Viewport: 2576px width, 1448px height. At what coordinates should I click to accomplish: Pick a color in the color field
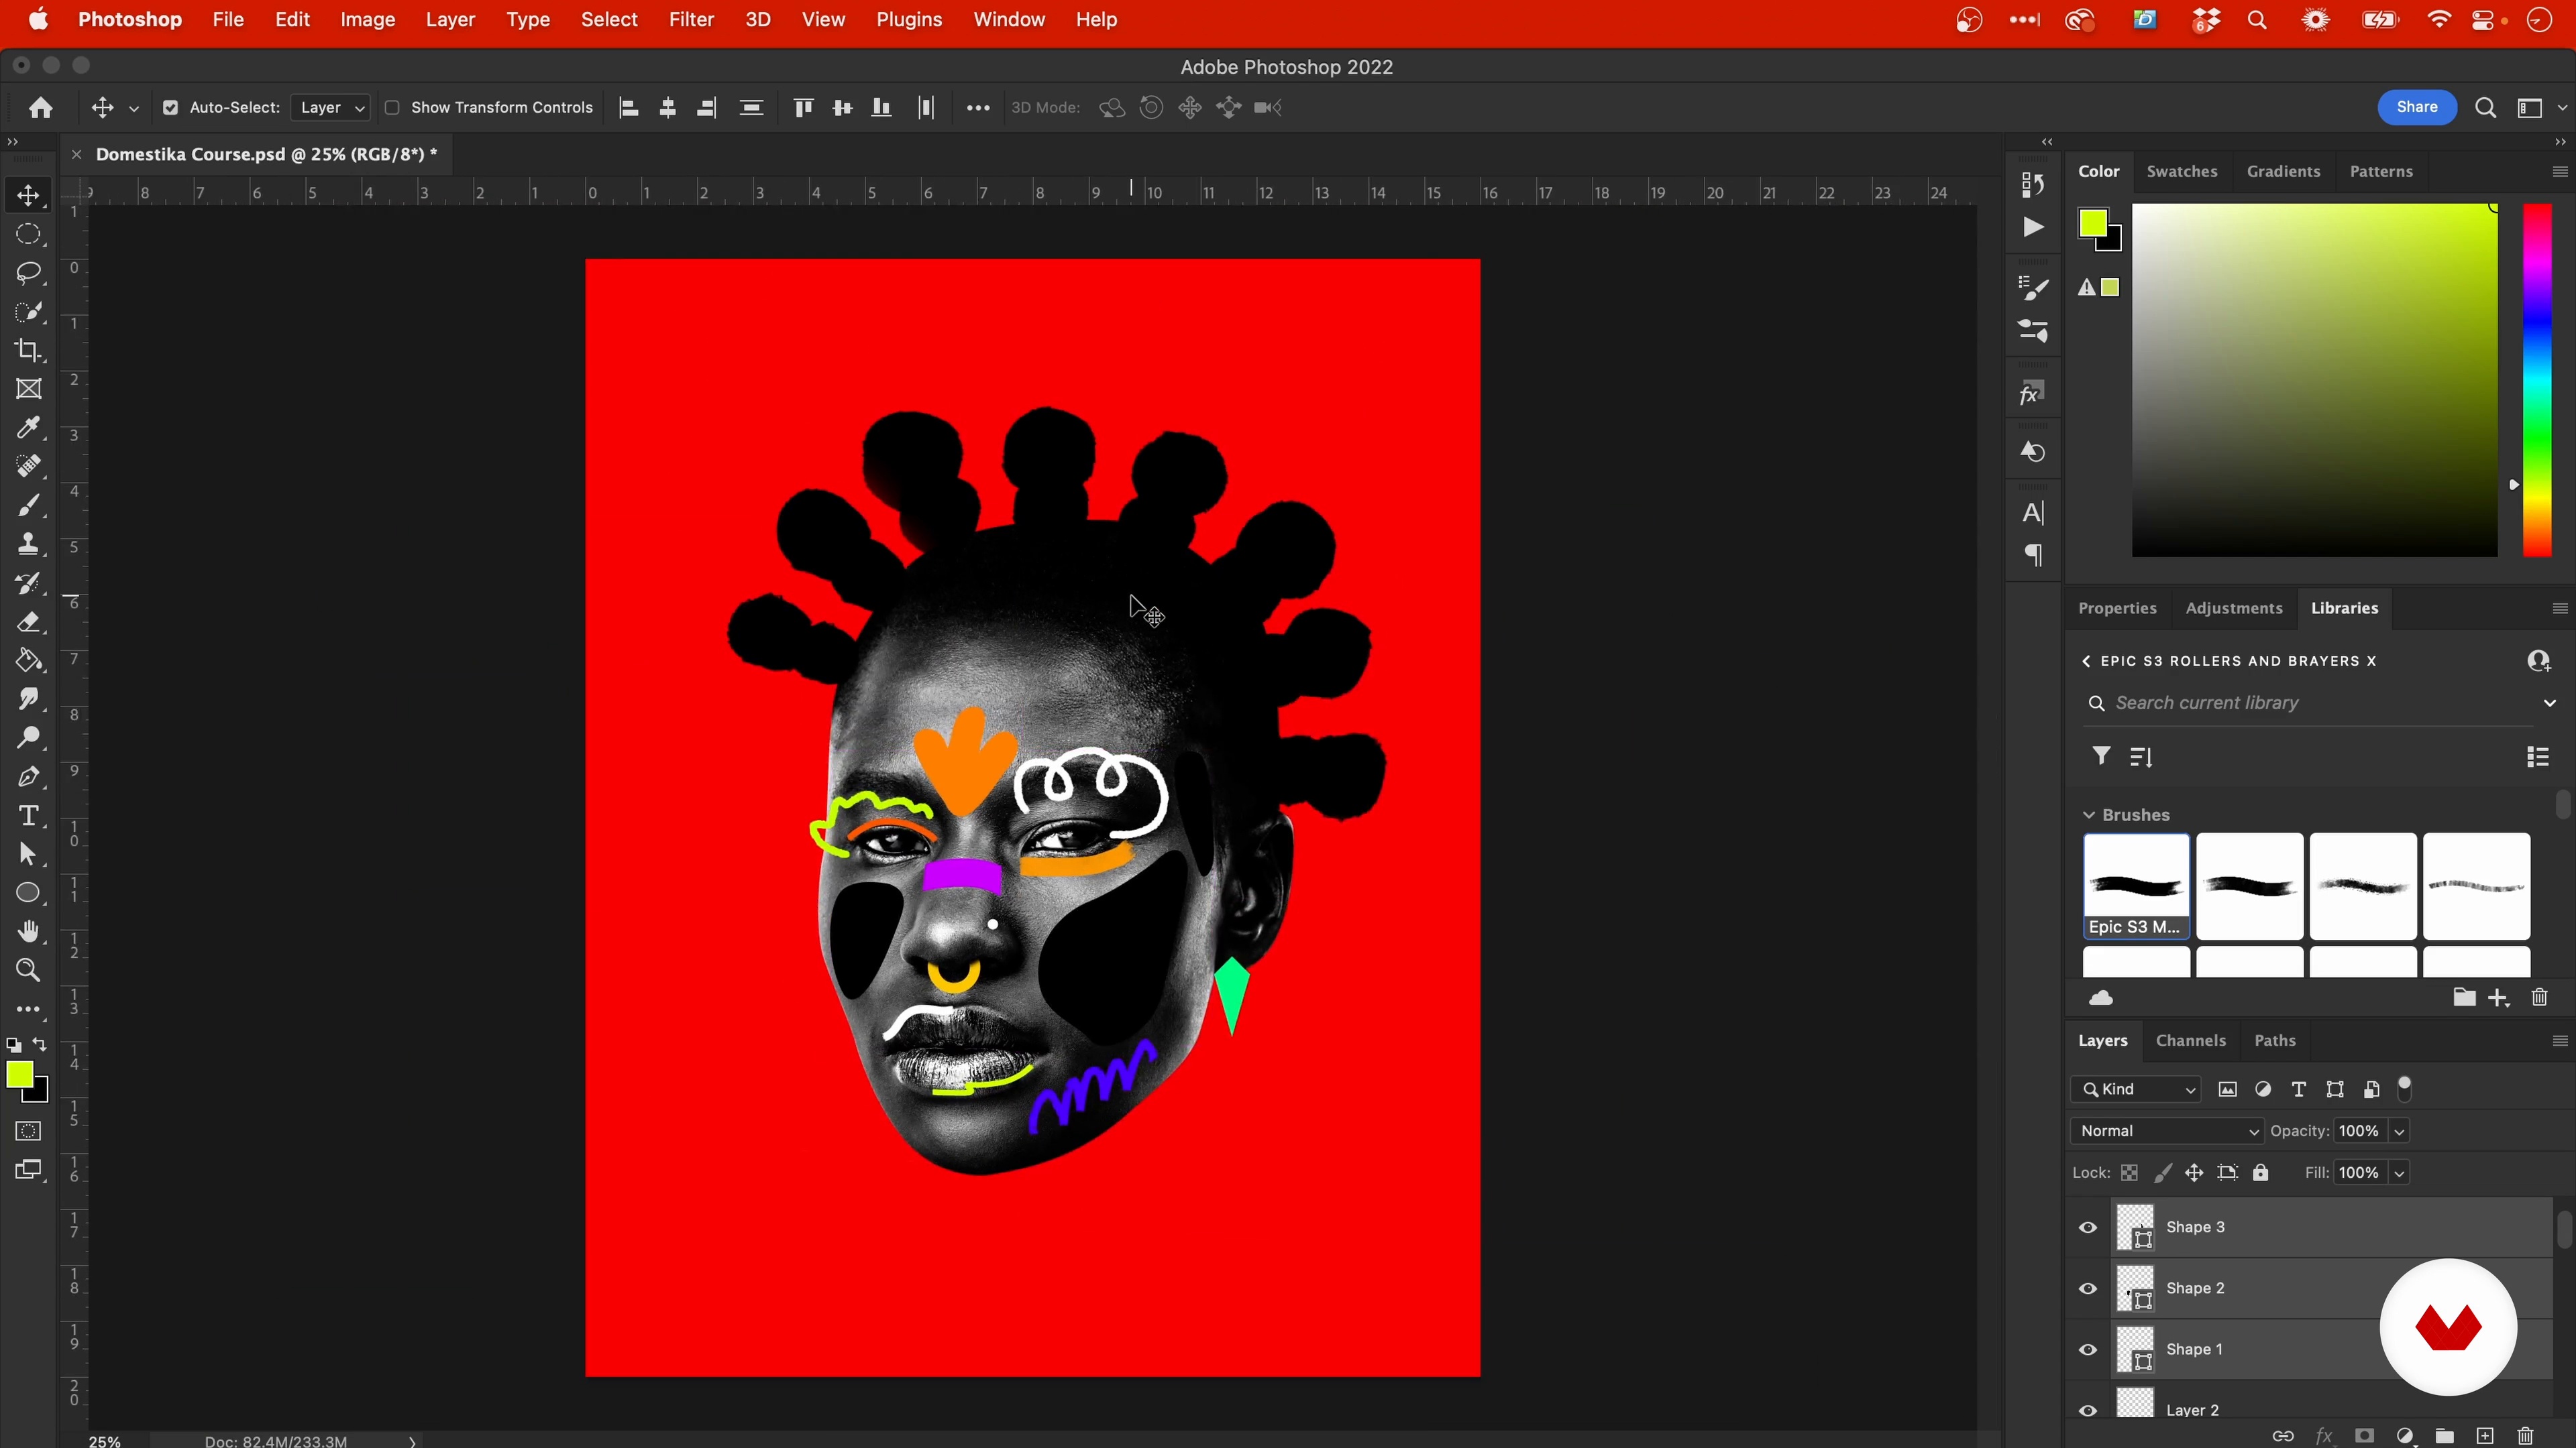(2315, 379)
